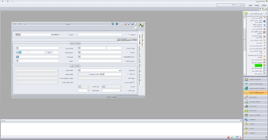This screenshot has width=268, height=140.
Task: Click the orange icon beside واحد سنجش
Action: 101,74
